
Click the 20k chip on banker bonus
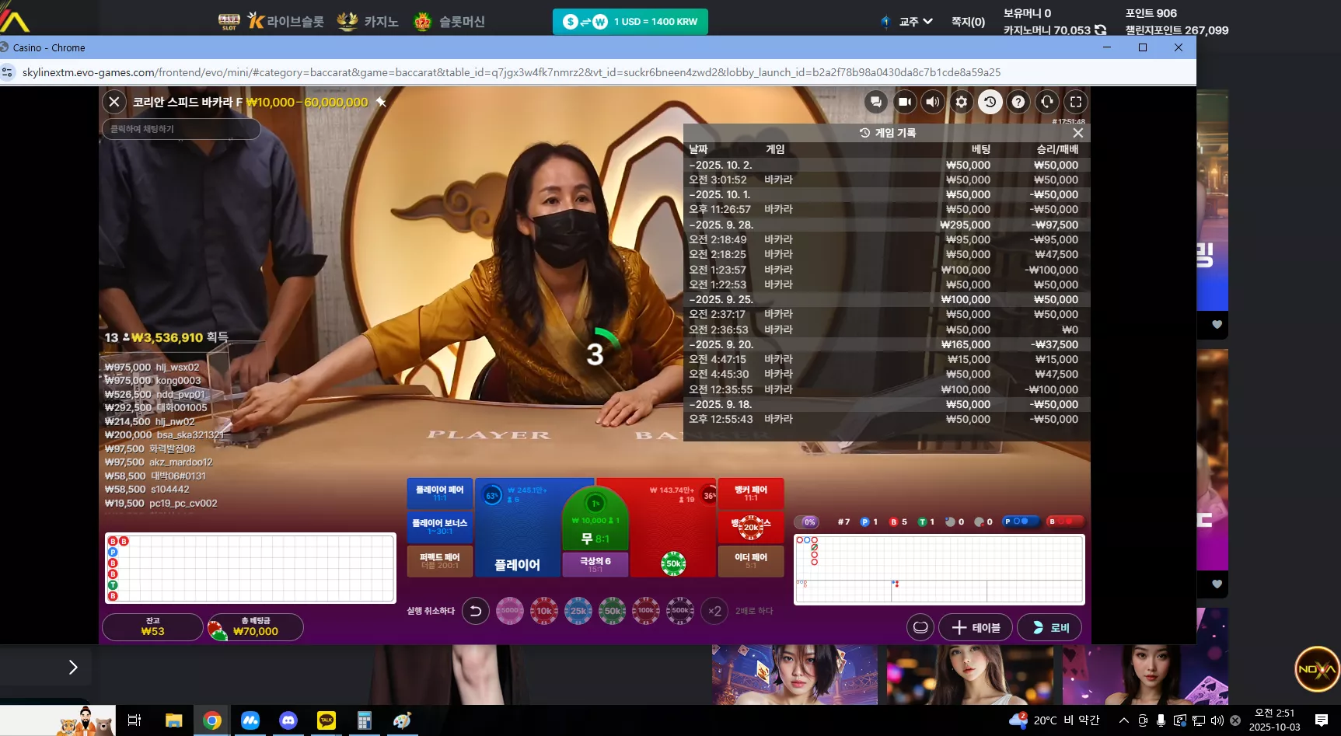(x=751, y=528)
